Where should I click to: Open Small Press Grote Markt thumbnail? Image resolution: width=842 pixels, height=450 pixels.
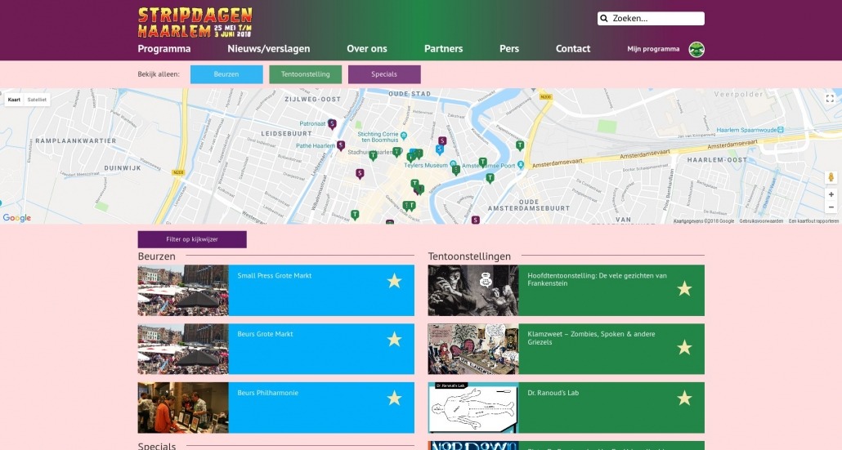[x=183, y=290]
